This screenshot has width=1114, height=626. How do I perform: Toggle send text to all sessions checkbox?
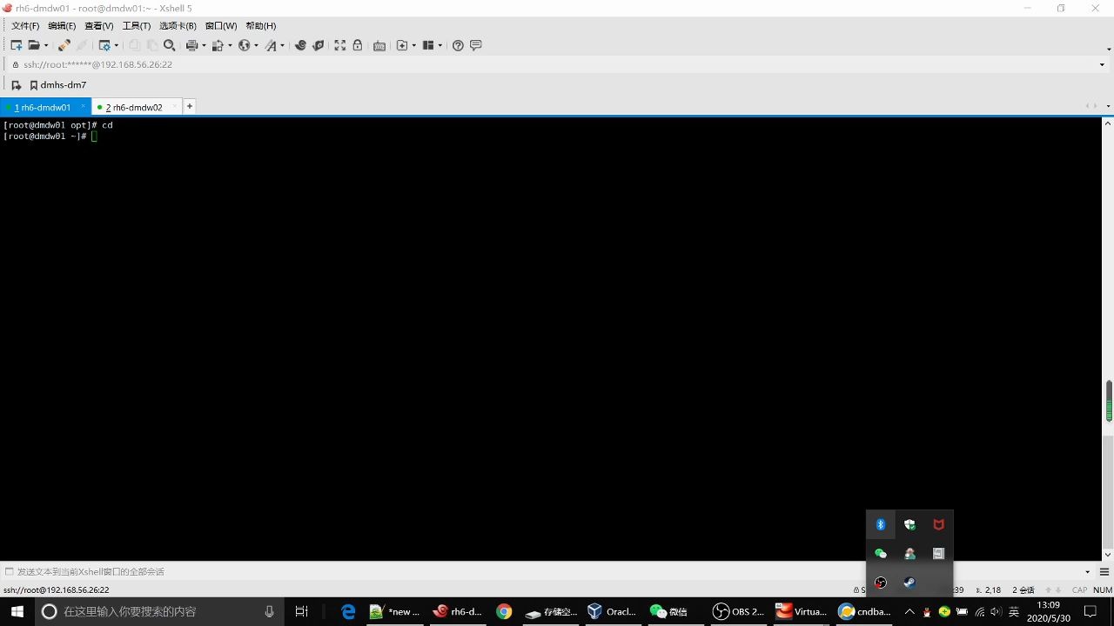[x=10, y=571]
